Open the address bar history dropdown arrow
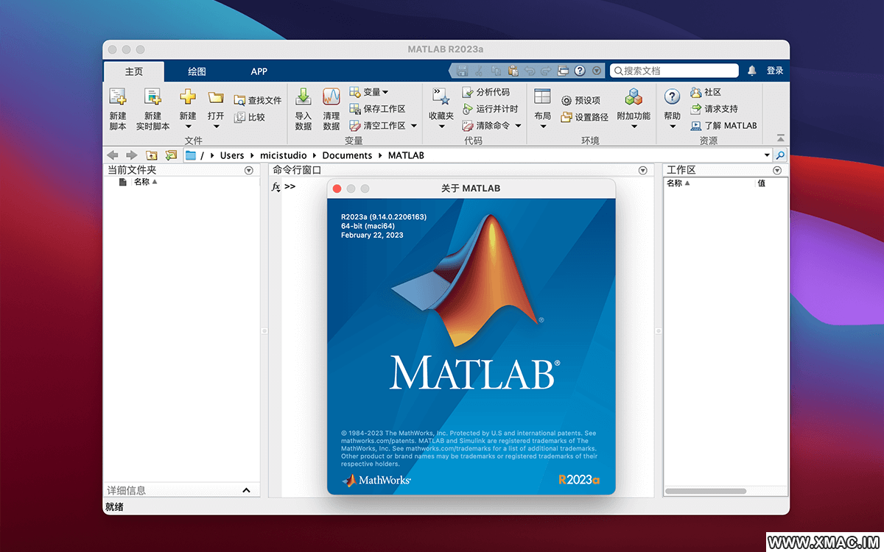Screen dimensions: 884x552 [x=767, y=155]
